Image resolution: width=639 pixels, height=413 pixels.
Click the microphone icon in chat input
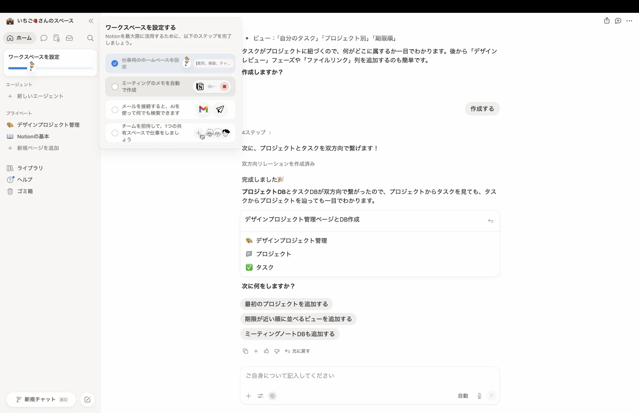coord(479,396)
